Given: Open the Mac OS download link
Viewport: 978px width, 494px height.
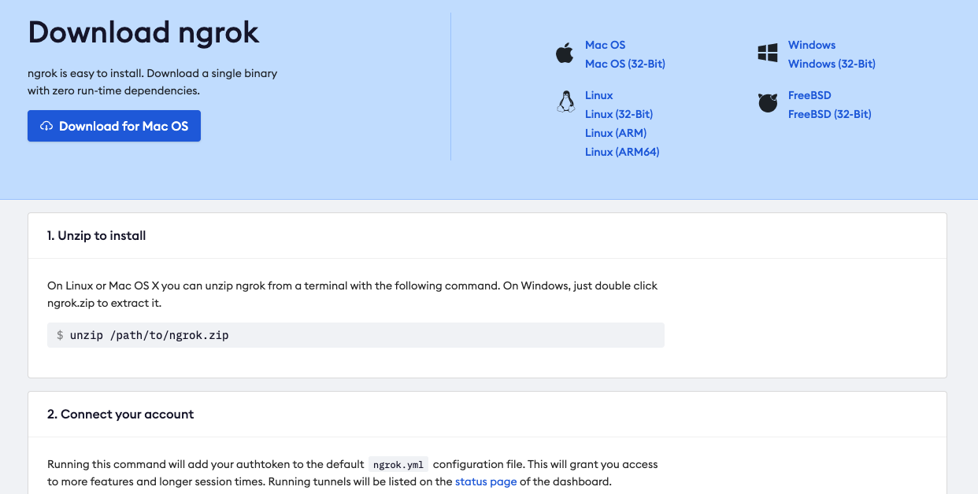Looking at the screenshot, I should 605,45.
